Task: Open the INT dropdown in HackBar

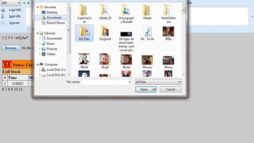Action: 11,3
